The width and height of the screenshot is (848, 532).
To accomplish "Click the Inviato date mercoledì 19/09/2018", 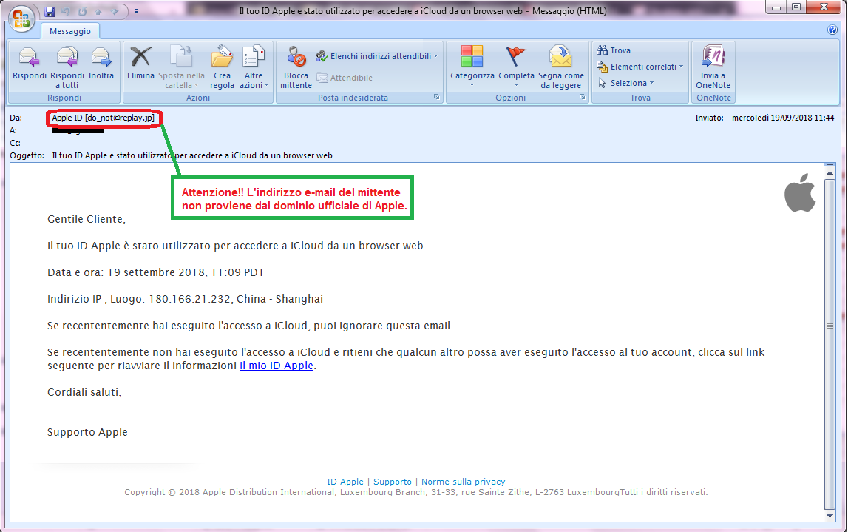I will pos(782,118).
